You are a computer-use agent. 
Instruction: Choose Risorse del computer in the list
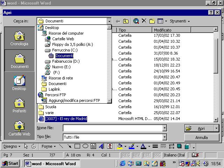[x=66, y=33]
